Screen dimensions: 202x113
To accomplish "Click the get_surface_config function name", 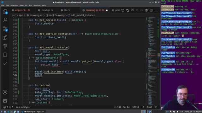I will pyautogui.click(x=53, y=34).
